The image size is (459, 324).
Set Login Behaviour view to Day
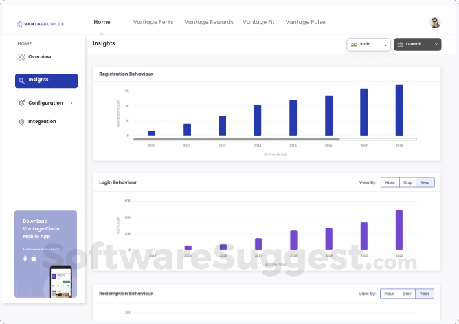(x=407, y=182)
